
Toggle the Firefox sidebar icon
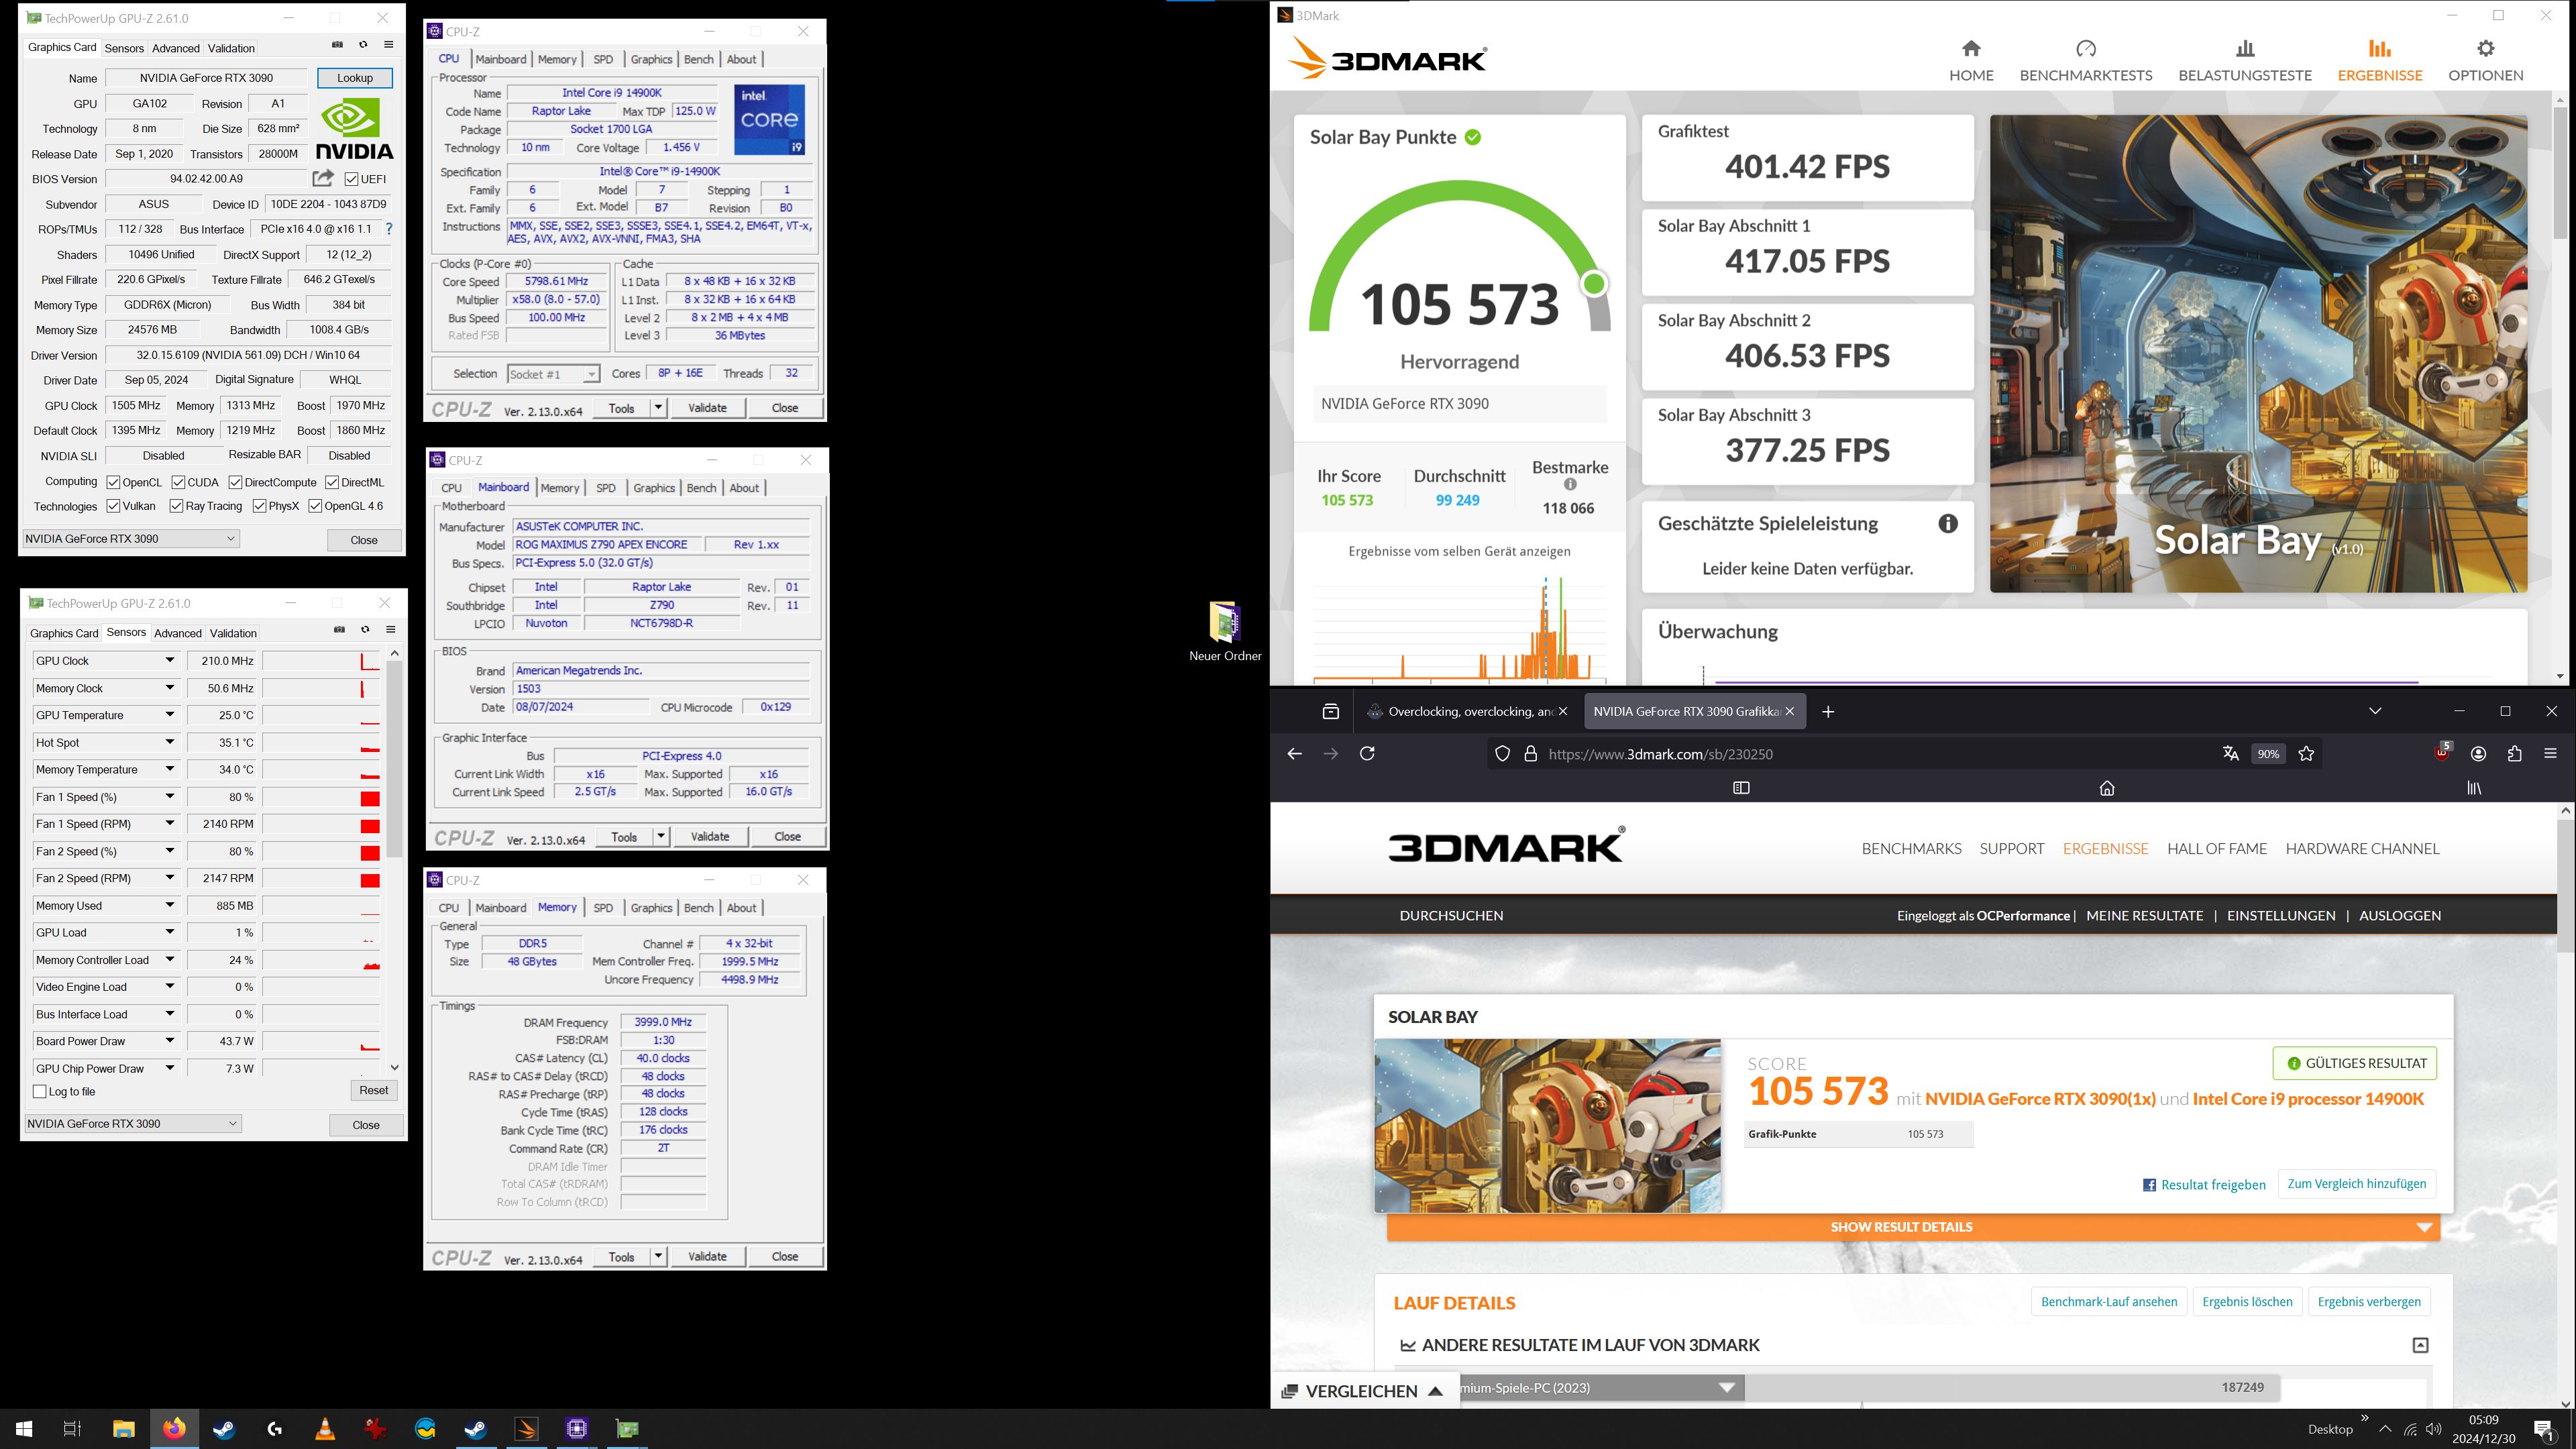1741,788
